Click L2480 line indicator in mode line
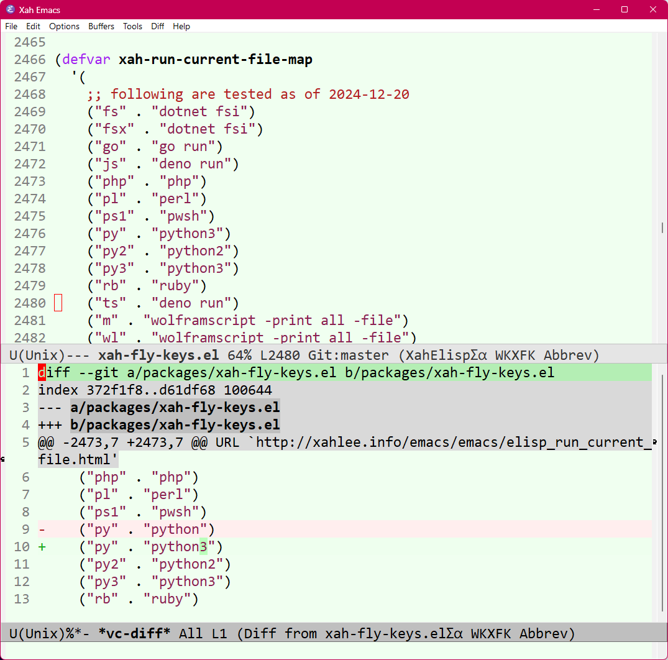Image resolution: width=668 pixels, height=660 pixels. tap(280, 355)
